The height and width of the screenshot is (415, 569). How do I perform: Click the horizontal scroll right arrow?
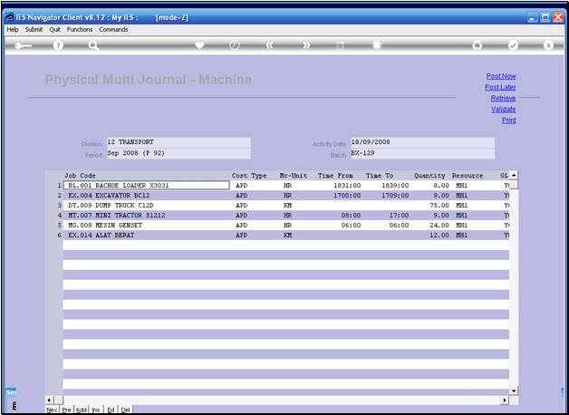click(505, 401)
